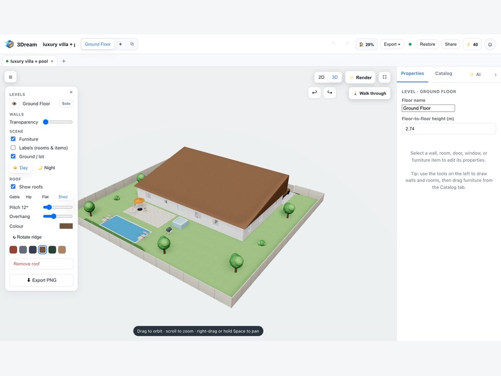Screen dimensions: 501x376
Task: Switch to 2D view
Action: click(321, 77)
